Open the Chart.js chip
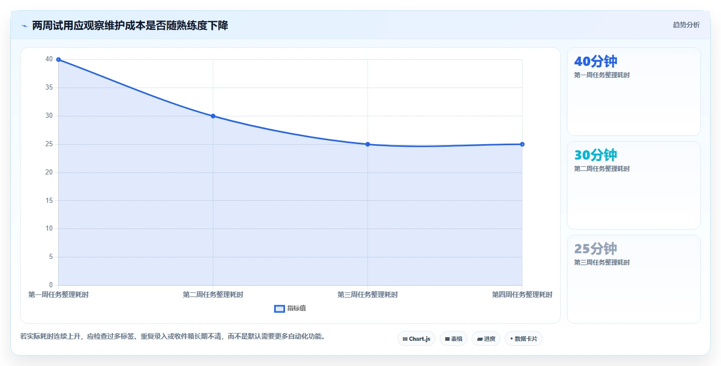 pos(416,339)
